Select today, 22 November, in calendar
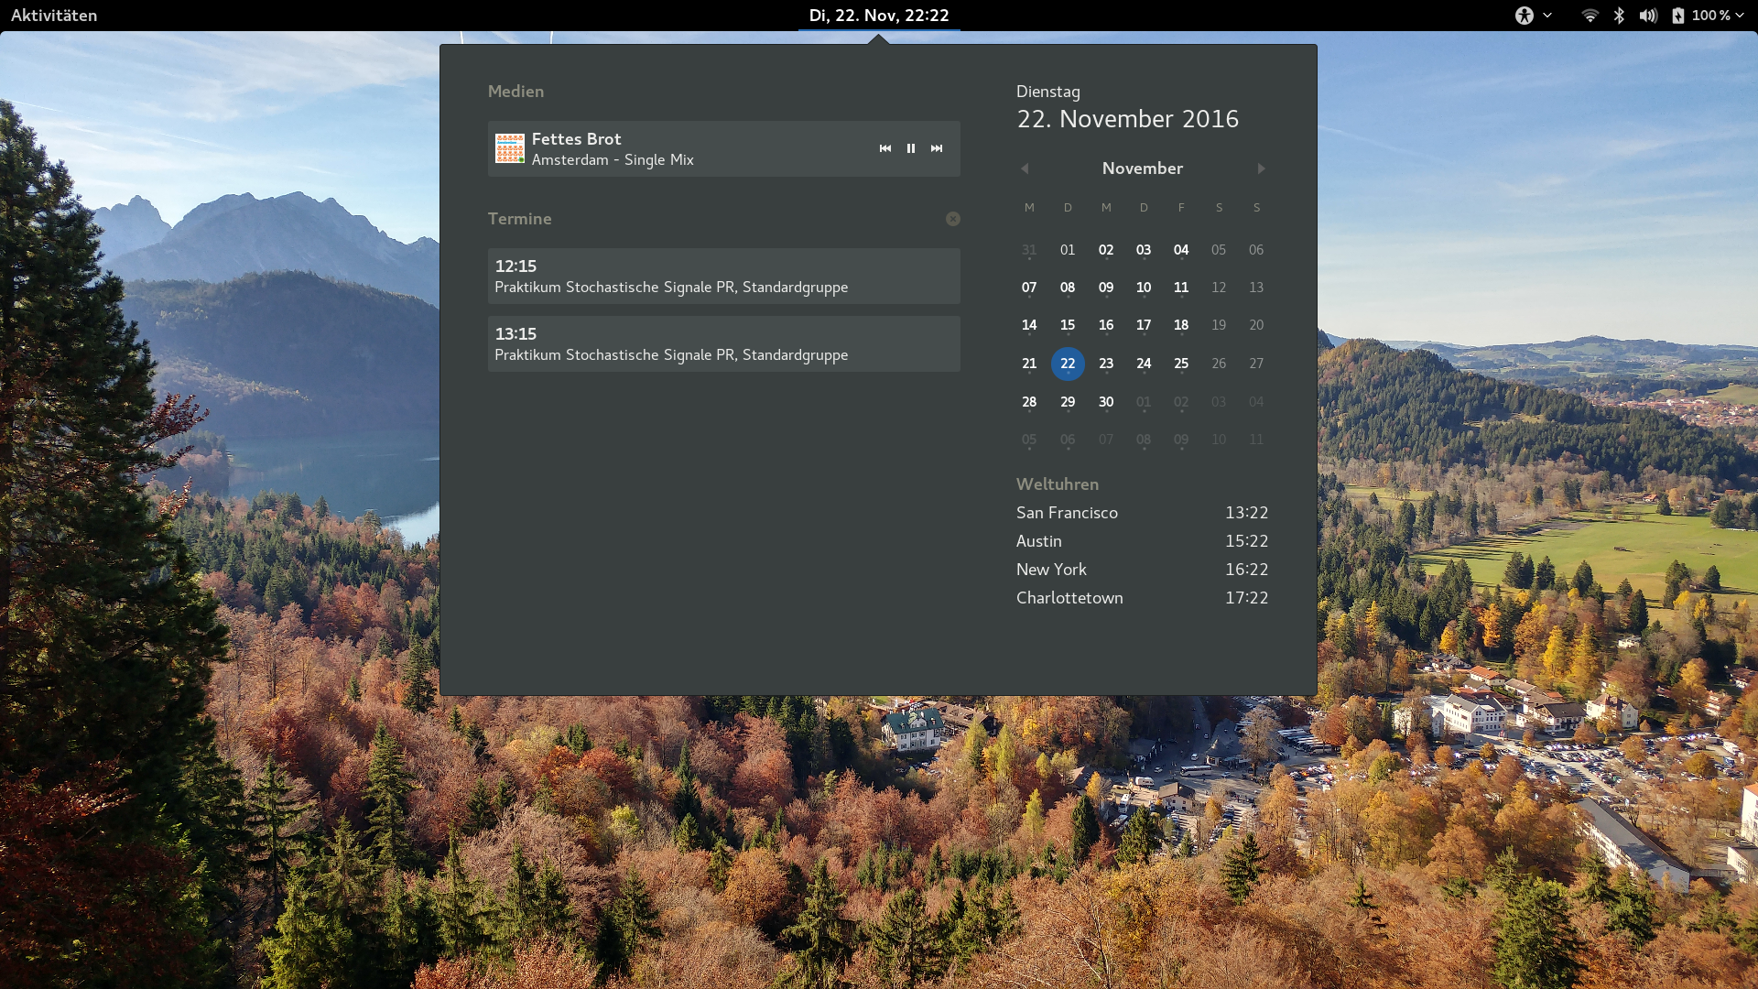 [x=1068, y=364]
